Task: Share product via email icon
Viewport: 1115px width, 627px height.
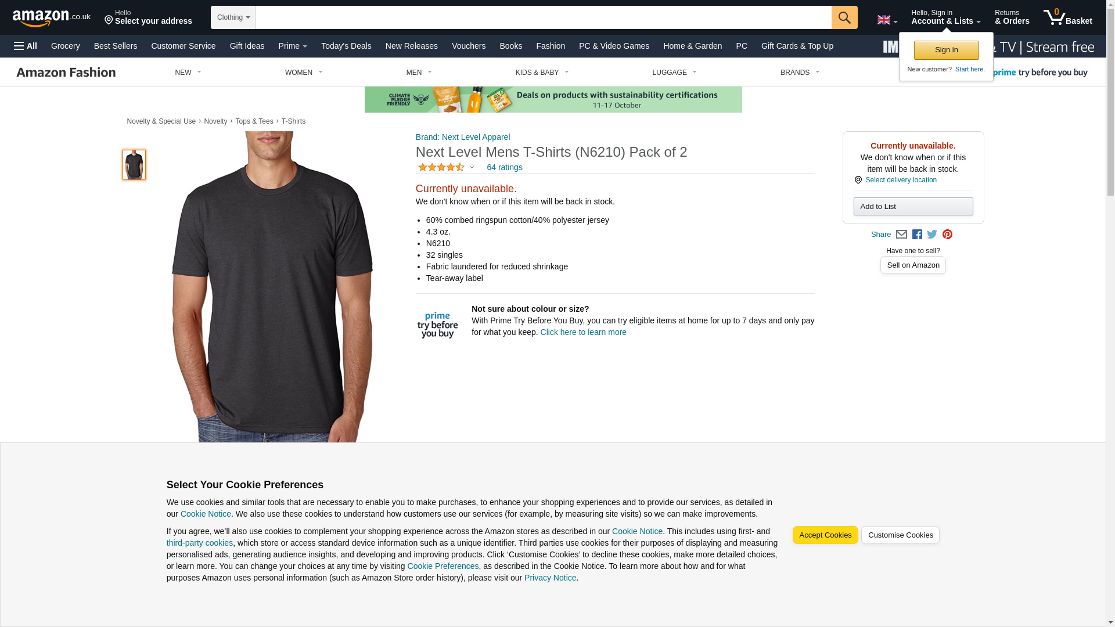Action: pyautogui.click(x=901, y=235)
